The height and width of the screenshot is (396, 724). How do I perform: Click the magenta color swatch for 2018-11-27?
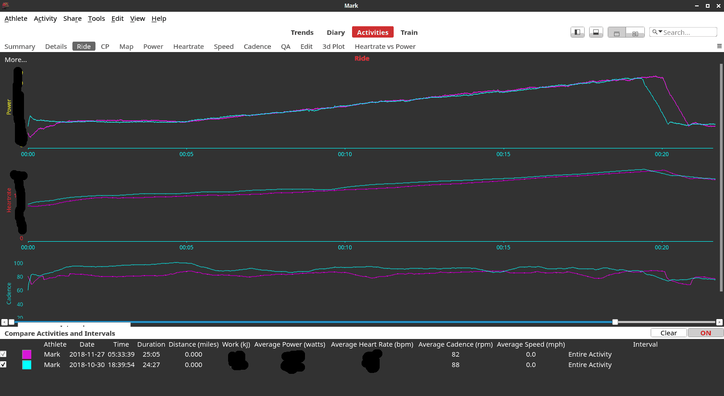tap(27, 354)
